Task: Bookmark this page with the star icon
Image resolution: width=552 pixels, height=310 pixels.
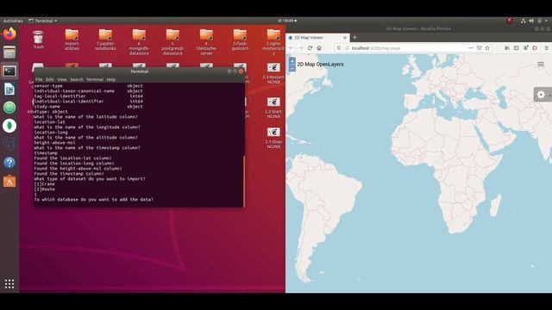Action: click(487, 48)
